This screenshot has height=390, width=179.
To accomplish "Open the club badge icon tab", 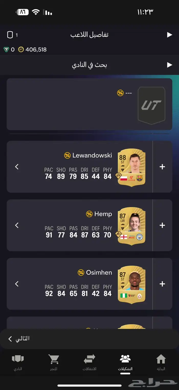I will click(x=18, y=359).
